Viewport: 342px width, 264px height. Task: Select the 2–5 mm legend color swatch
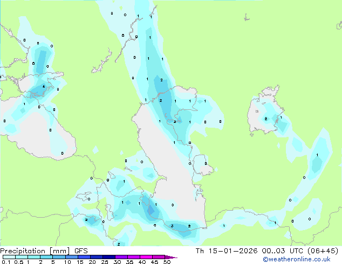coord(46,257)
